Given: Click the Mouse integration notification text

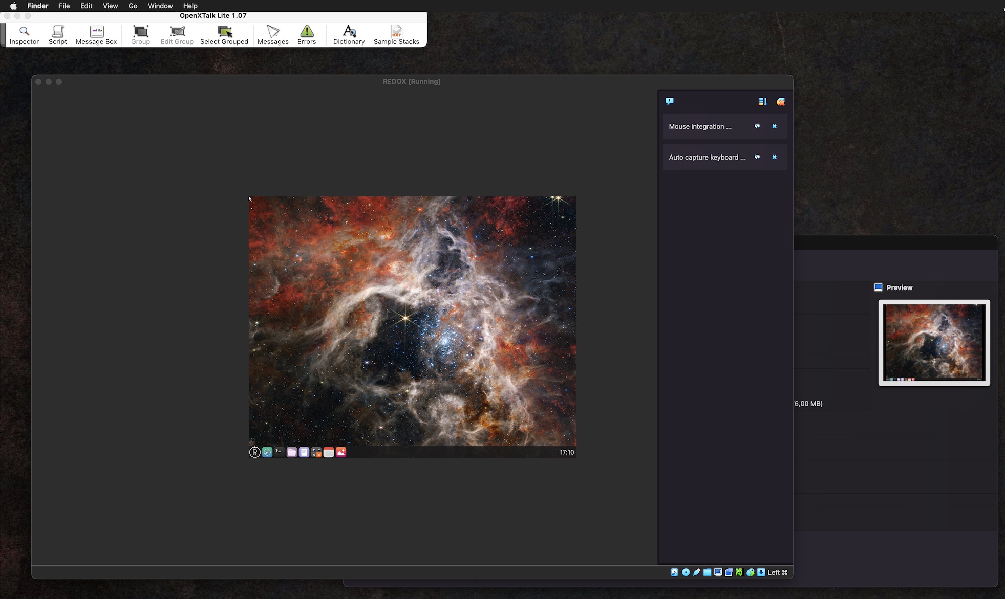Looking at the screenshot, I should (x=700, y=126).
